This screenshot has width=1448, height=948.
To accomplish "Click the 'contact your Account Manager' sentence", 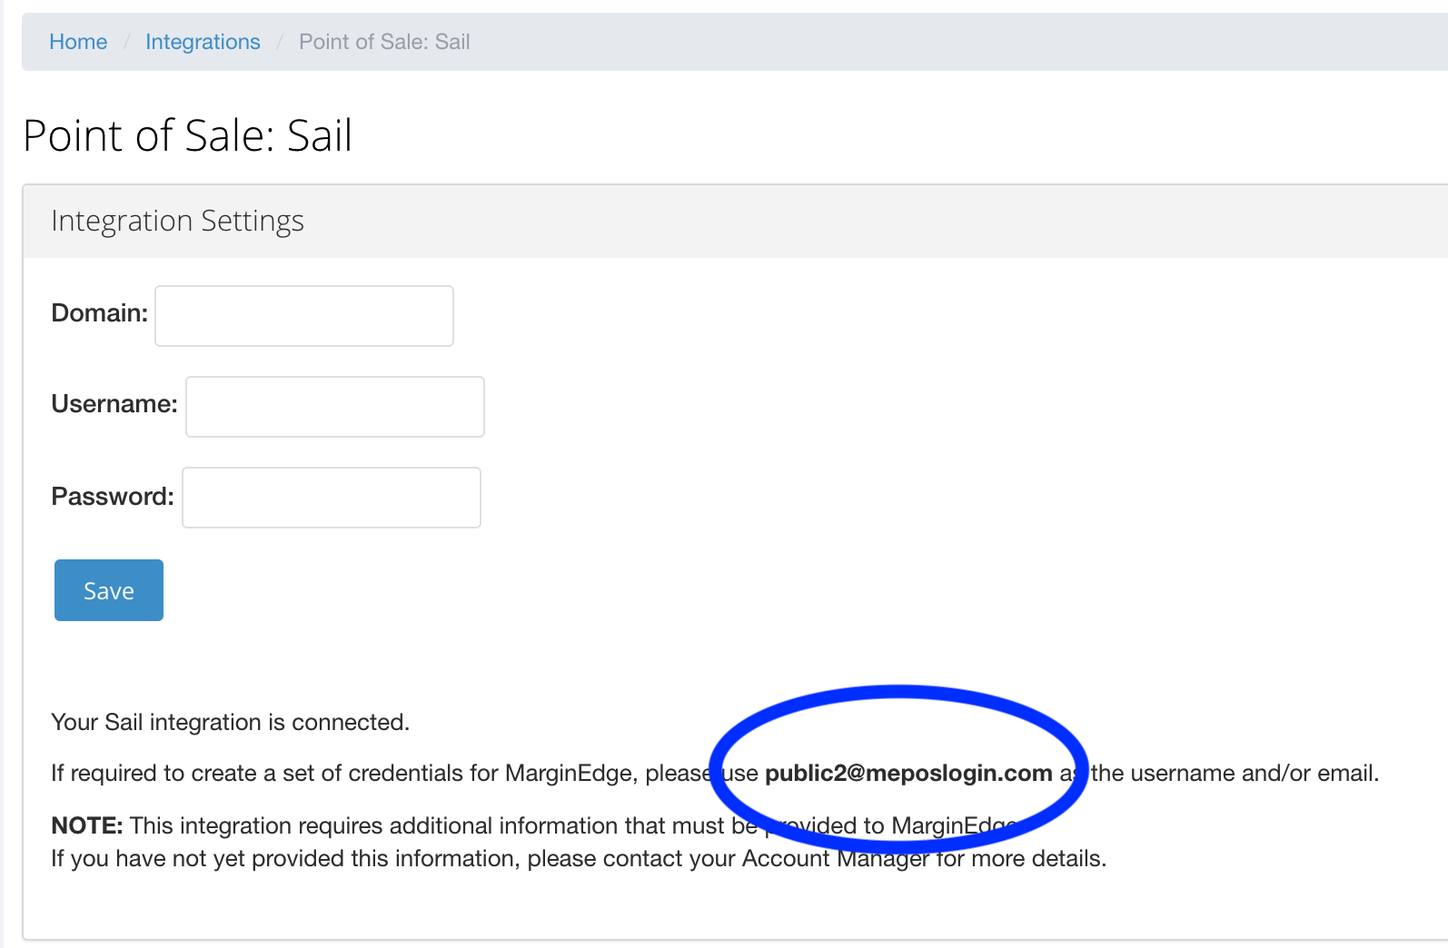I will pos(579,858).
